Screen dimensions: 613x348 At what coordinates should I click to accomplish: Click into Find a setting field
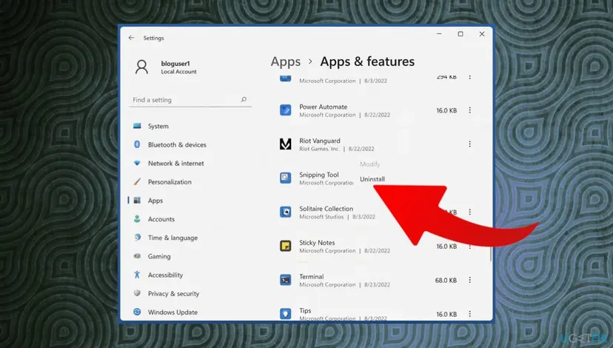point(190,100)
